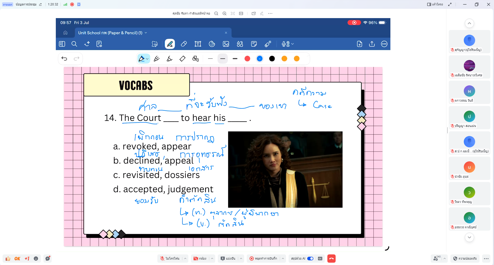Viewport: 494px width, 265px height.
Task: Send the +1 reaction
Action: [27, 259]
